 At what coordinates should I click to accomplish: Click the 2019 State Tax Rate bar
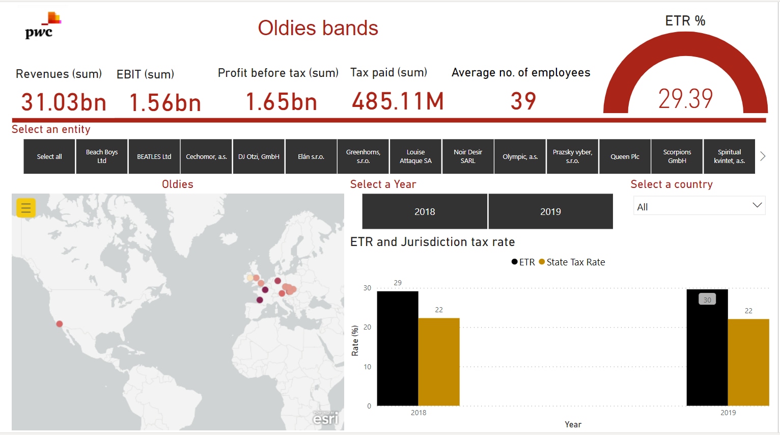click(748, 362)
